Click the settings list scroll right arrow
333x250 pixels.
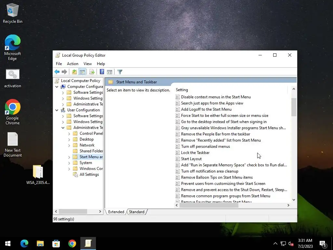pos(288,205)
